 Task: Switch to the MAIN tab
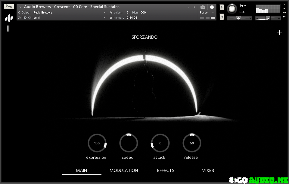pyautogui.click(x=82, y=170)
